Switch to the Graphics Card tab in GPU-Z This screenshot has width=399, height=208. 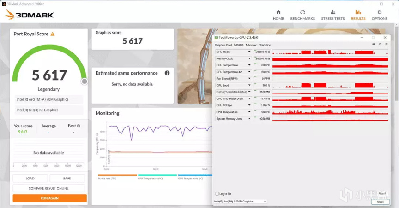[223, 45]
